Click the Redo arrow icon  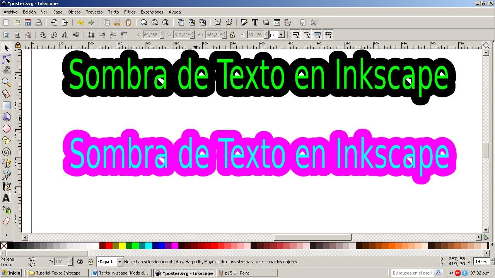tap(91, 22)
